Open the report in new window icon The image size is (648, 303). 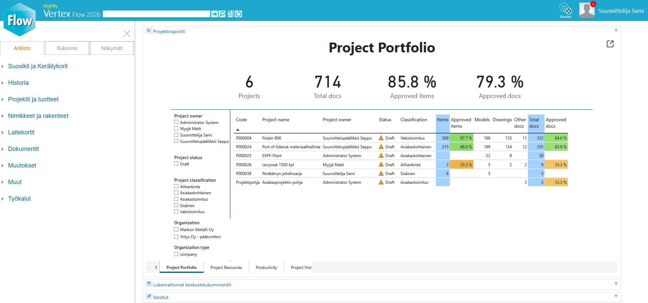[x=610, y=44]
